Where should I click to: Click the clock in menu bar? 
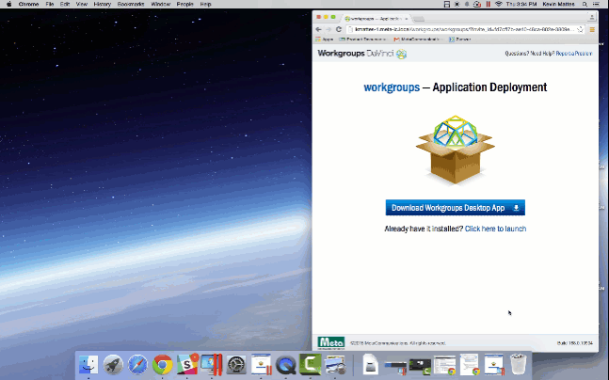[x=521, y=4]
